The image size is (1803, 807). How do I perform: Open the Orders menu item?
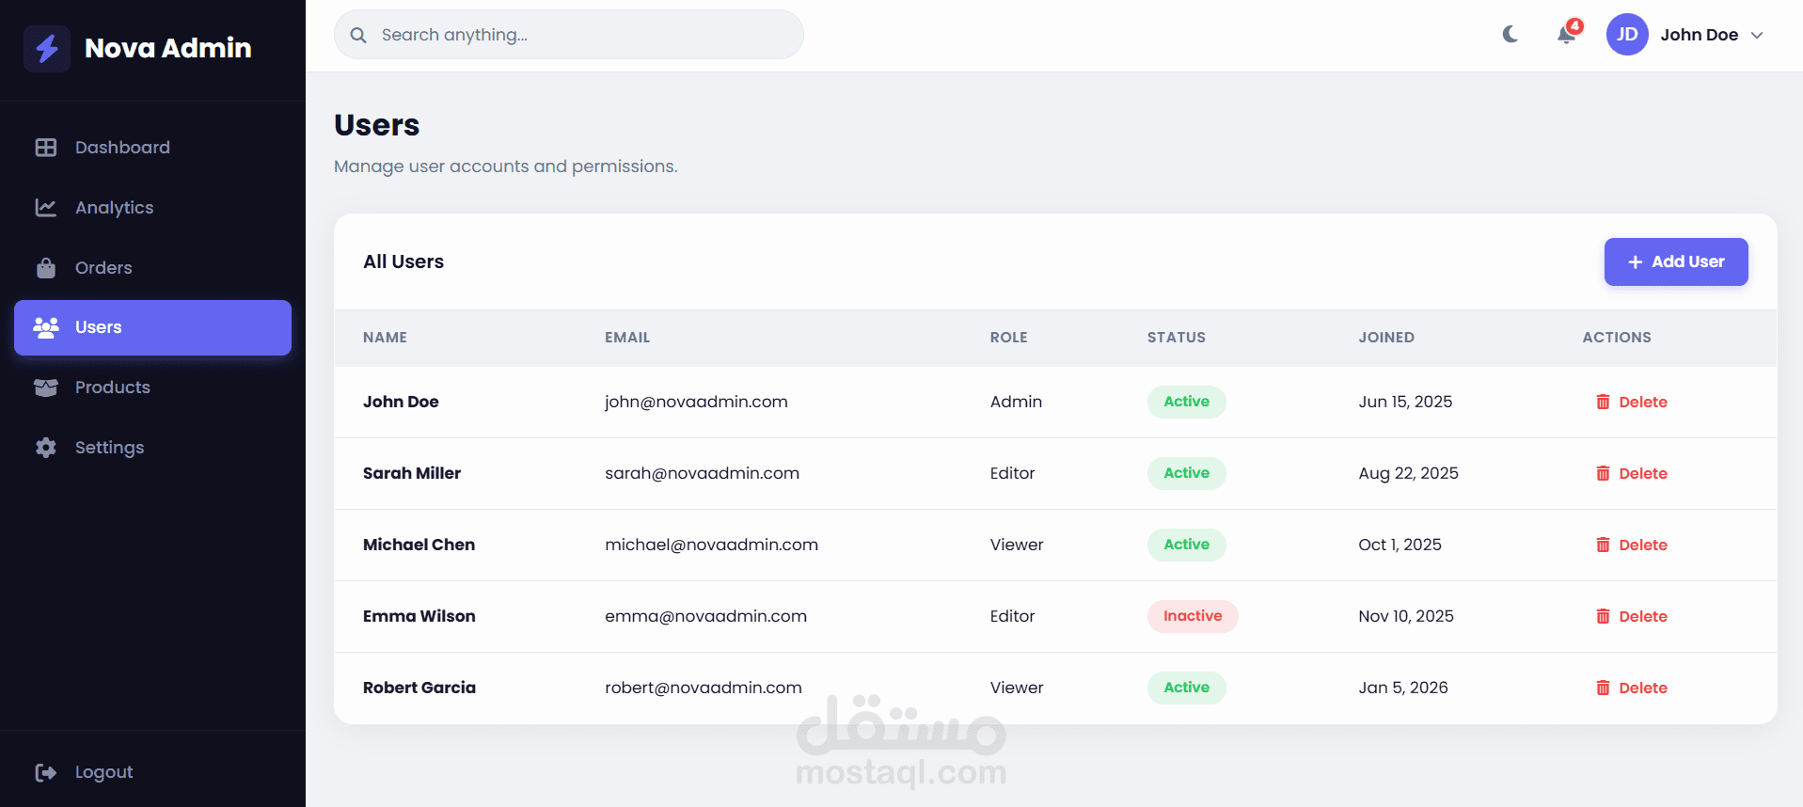tap(152, 268)
